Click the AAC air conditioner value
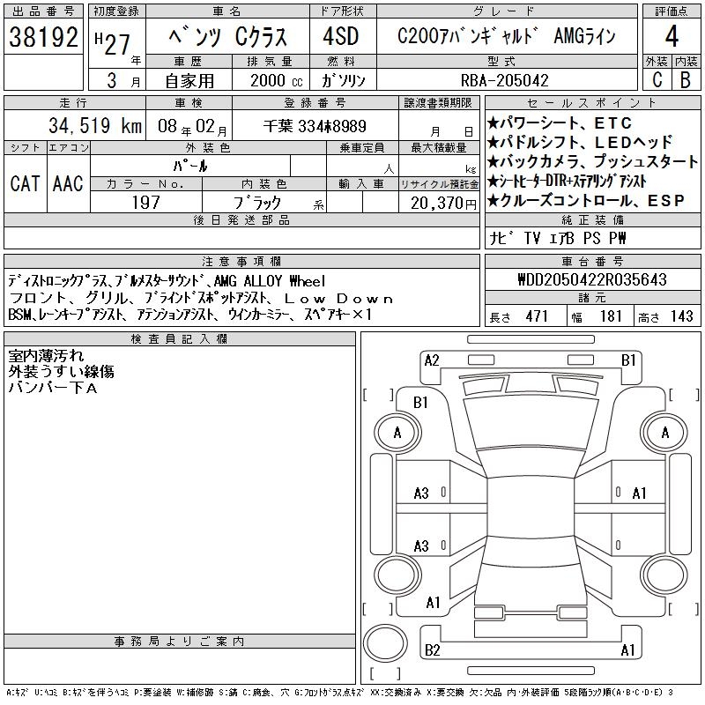 coord(68,183)
